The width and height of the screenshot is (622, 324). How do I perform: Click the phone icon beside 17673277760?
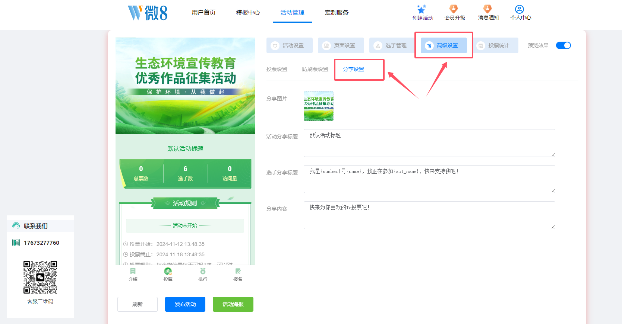(16, 243)
